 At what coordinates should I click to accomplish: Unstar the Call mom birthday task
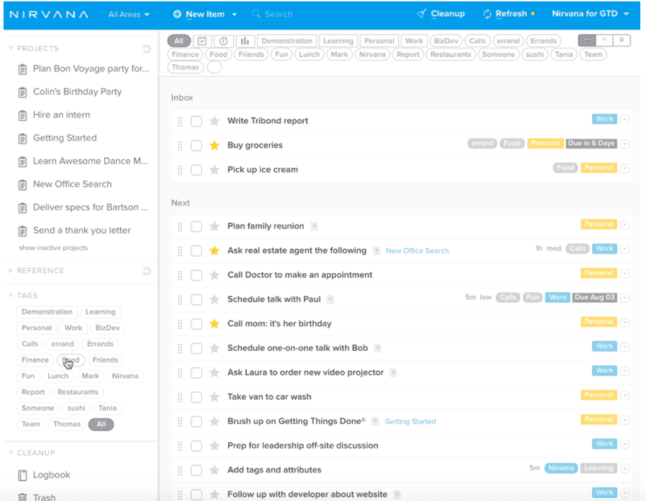215,324
